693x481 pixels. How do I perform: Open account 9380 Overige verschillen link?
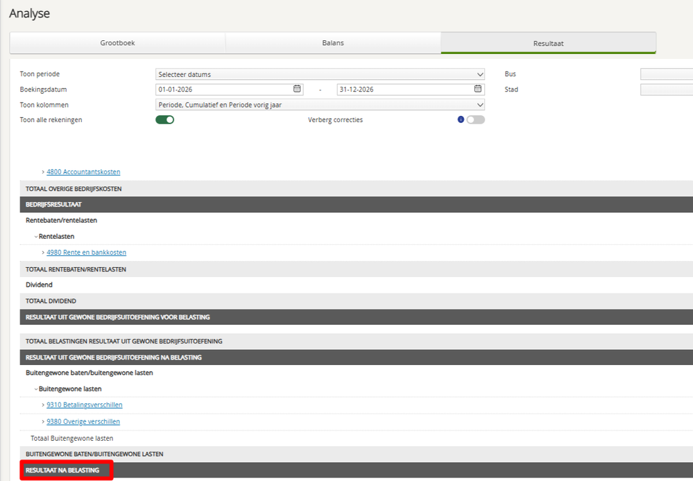coord(83,422)
